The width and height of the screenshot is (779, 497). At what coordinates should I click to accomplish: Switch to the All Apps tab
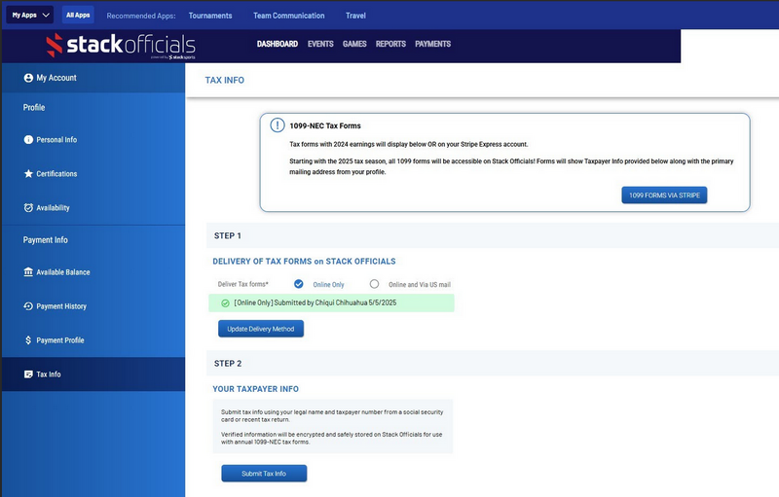(78, 16)
